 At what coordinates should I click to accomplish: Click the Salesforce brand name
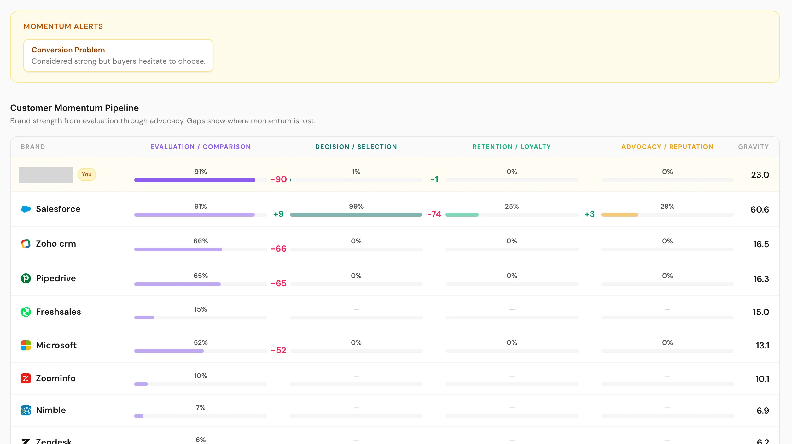(x=58, y=209)
